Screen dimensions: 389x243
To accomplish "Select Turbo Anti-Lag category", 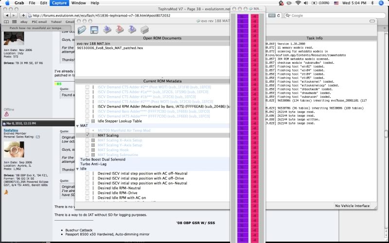I will [93, 164].
